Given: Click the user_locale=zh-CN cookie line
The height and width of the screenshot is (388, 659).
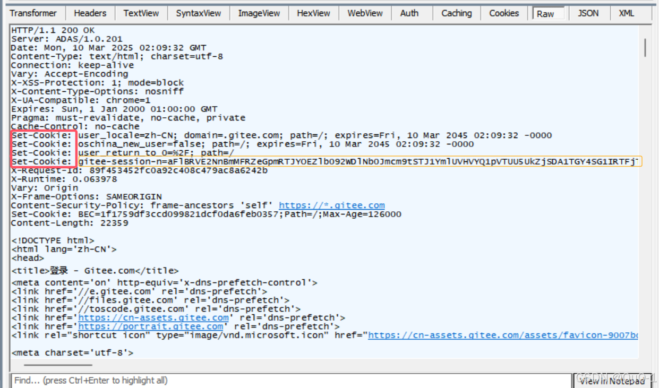Looking at the screenshot, I should tap(281, 135).
